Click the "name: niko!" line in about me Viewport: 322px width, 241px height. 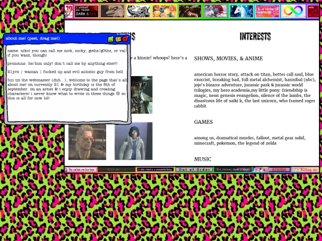click(67, 53)
